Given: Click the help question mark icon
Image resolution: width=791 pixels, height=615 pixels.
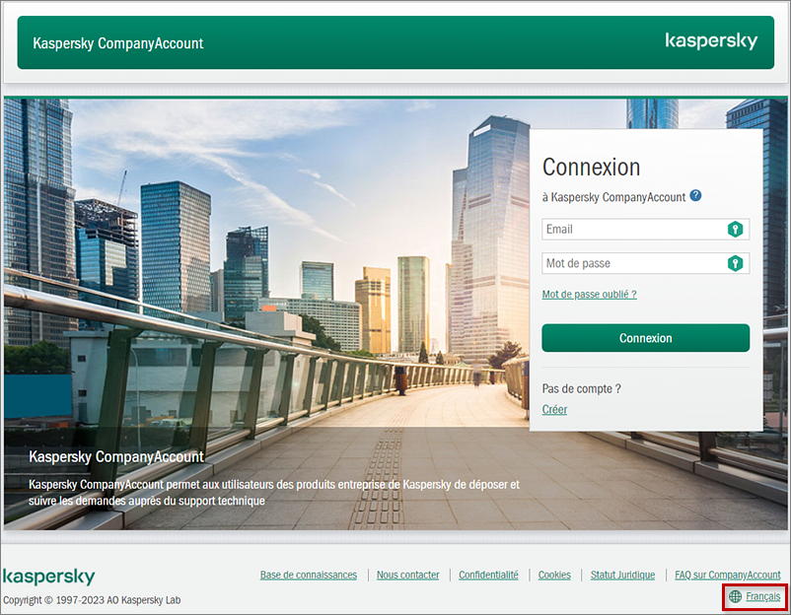Looking at the screenshot, I should point(695,195).
